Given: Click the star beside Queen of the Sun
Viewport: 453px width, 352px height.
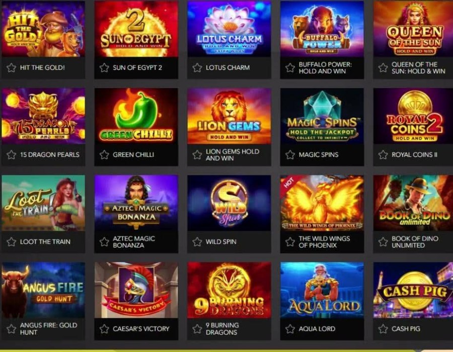Looking at the screenshot, I should pos(383,68).
